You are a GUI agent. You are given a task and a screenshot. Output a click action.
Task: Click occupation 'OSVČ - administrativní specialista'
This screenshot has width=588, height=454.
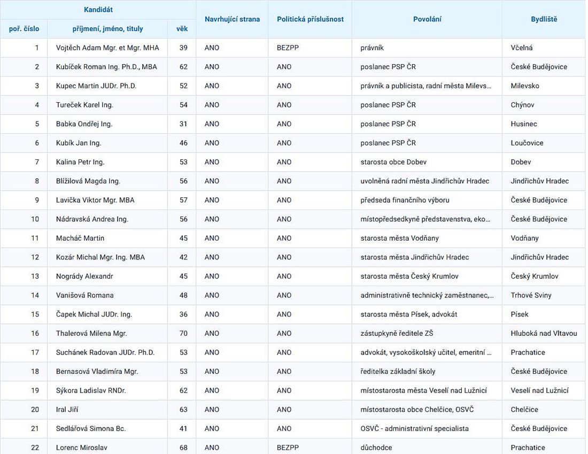414,428
